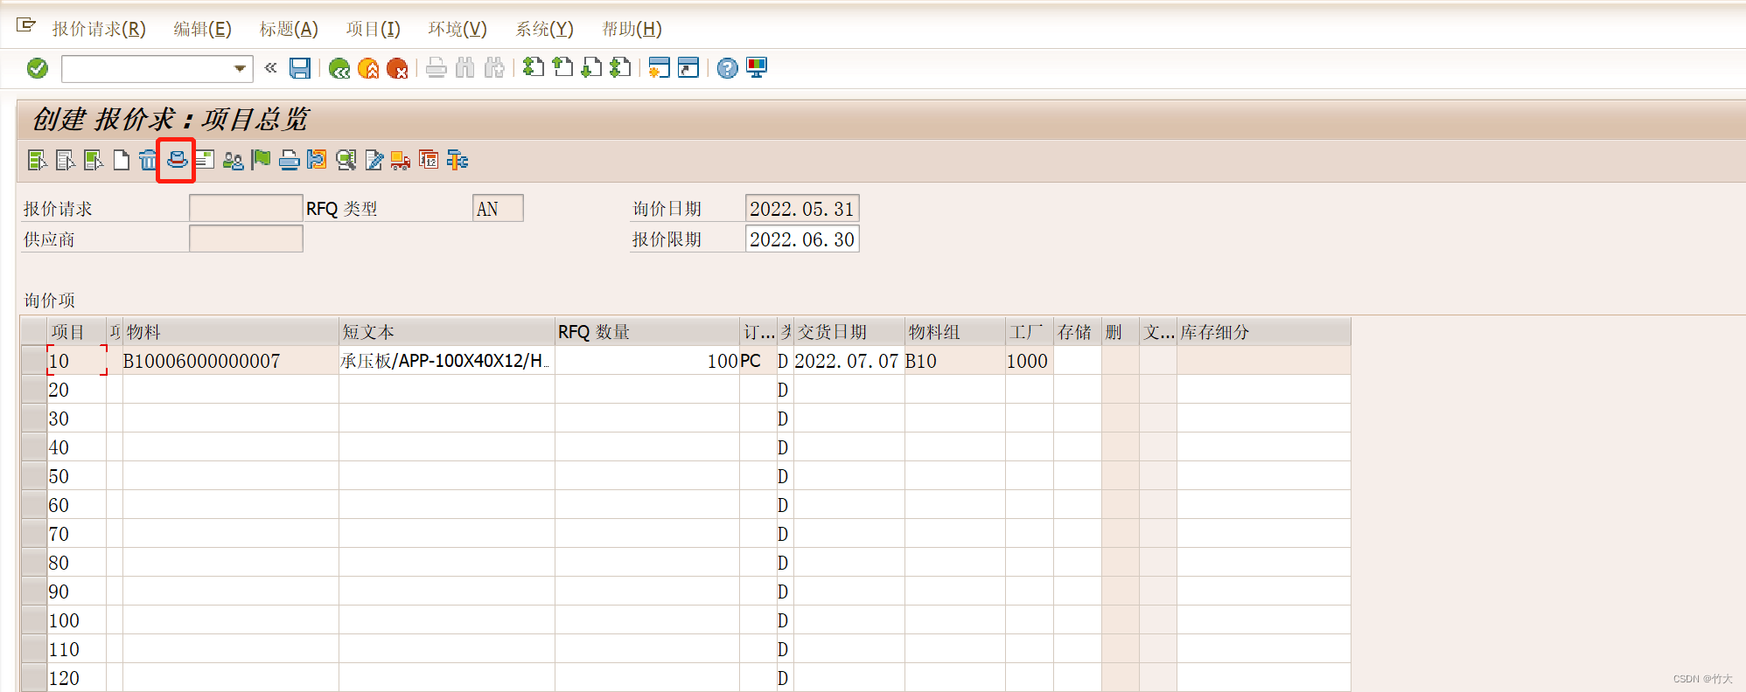Click the hat-shaped Header Details icon
The height and width of the screenshot is (692, 1746).
tap(177, 159)
